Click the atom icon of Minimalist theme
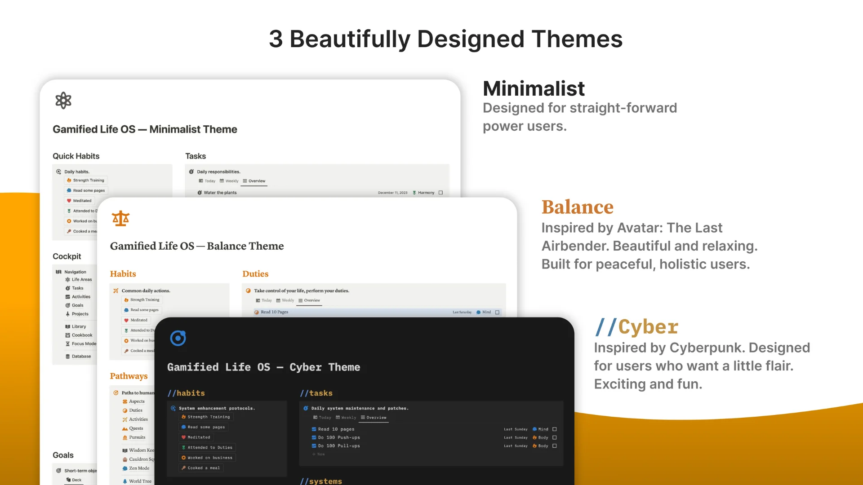Image resolution: width=863 pixels, height=485 pixels. coord(63,101)
